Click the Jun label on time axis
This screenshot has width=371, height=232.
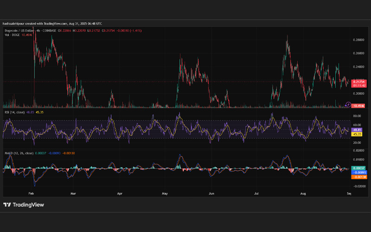tap(211, 193)
